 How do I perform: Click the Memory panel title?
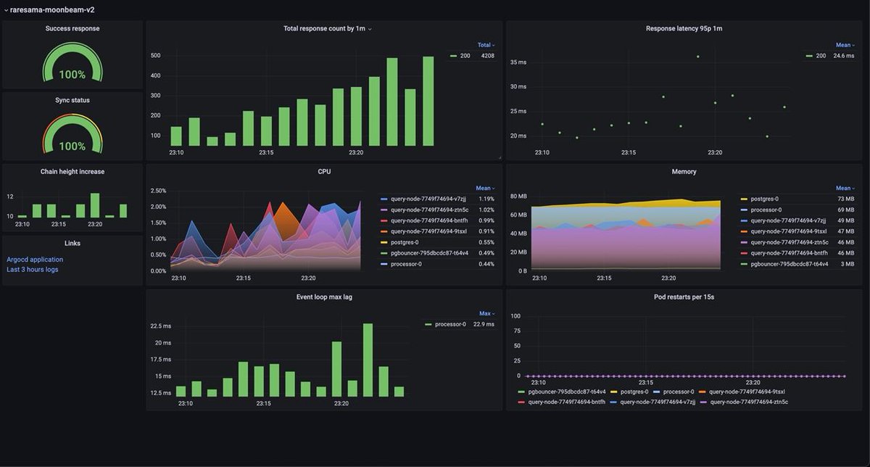tap(684, 172)
